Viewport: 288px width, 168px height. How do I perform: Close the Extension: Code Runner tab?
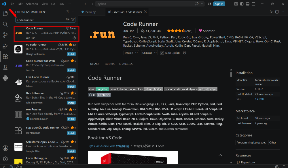pyautogui.click(x=145, y=12)
